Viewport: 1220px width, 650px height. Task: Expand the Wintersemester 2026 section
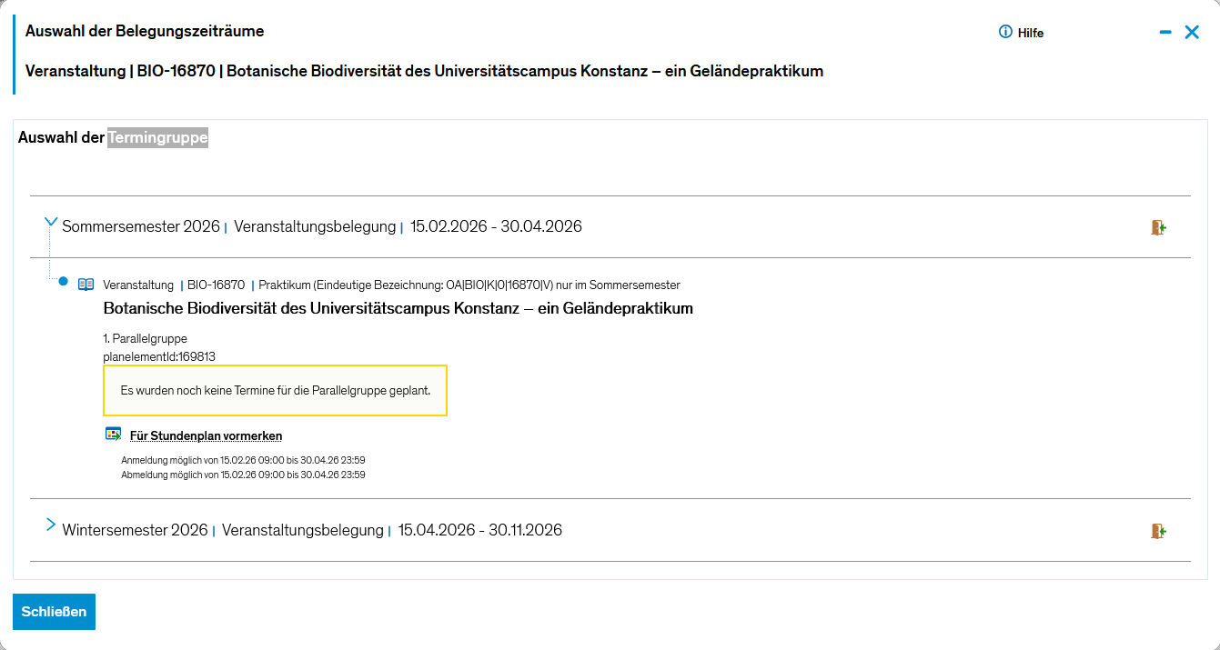pyautogui.click(x=51, y=525)
